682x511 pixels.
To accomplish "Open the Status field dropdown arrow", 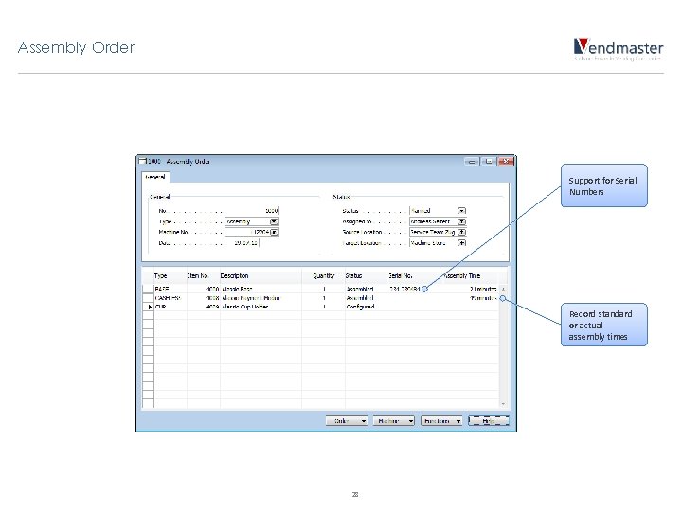I will 462,211.
